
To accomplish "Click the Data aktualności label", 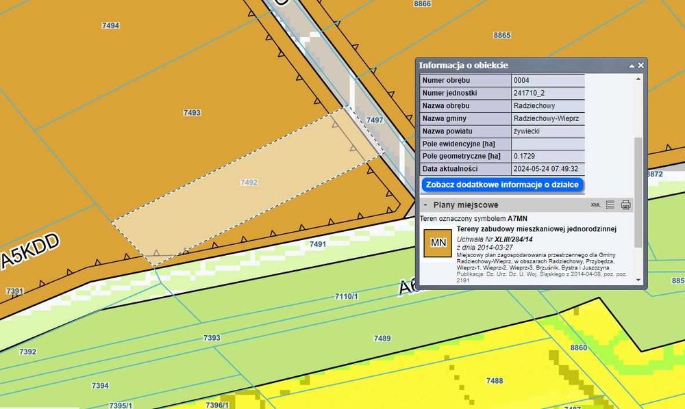I will (449, 168).
